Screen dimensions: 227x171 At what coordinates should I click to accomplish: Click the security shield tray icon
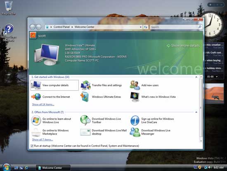200,167
